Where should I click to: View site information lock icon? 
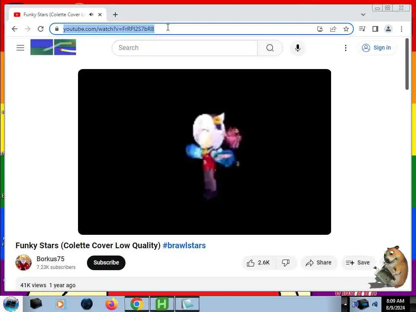pos(56,29)
